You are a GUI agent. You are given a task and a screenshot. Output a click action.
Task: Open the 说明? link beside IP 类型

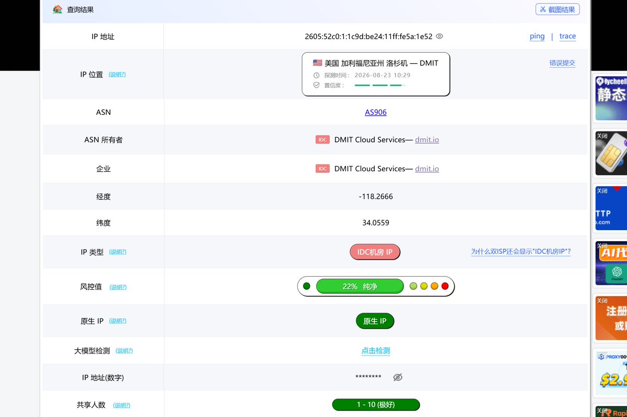pos(118,252)
